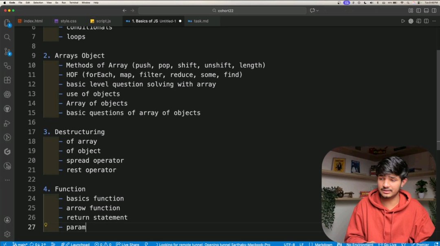Switch to the index.html tab

[x=30, y=21]
